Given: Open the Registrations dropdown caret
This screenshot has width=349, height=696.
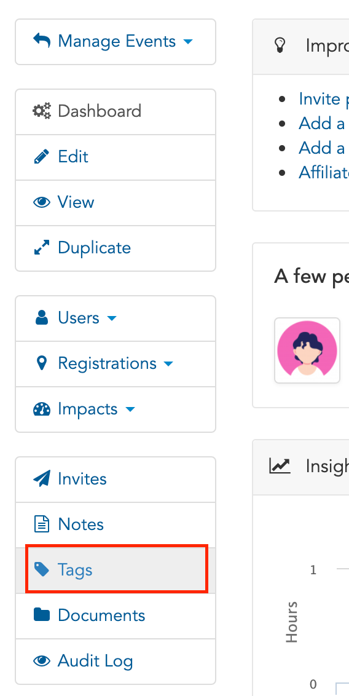Looking at the screenshot, I should pyautogui.click(x=168, y=364).
